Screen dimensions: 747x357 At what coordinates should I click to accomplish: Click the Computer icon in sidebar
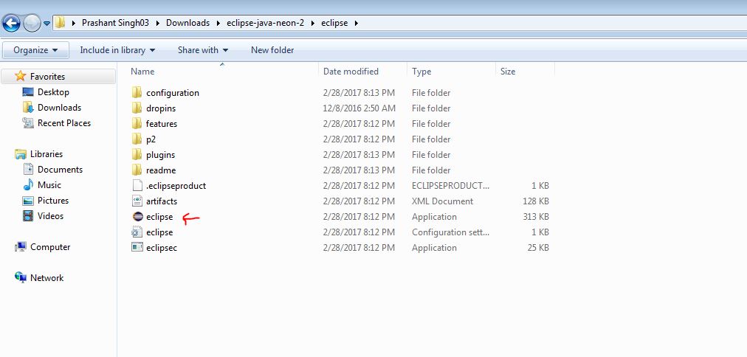click(x=21, y=247)
